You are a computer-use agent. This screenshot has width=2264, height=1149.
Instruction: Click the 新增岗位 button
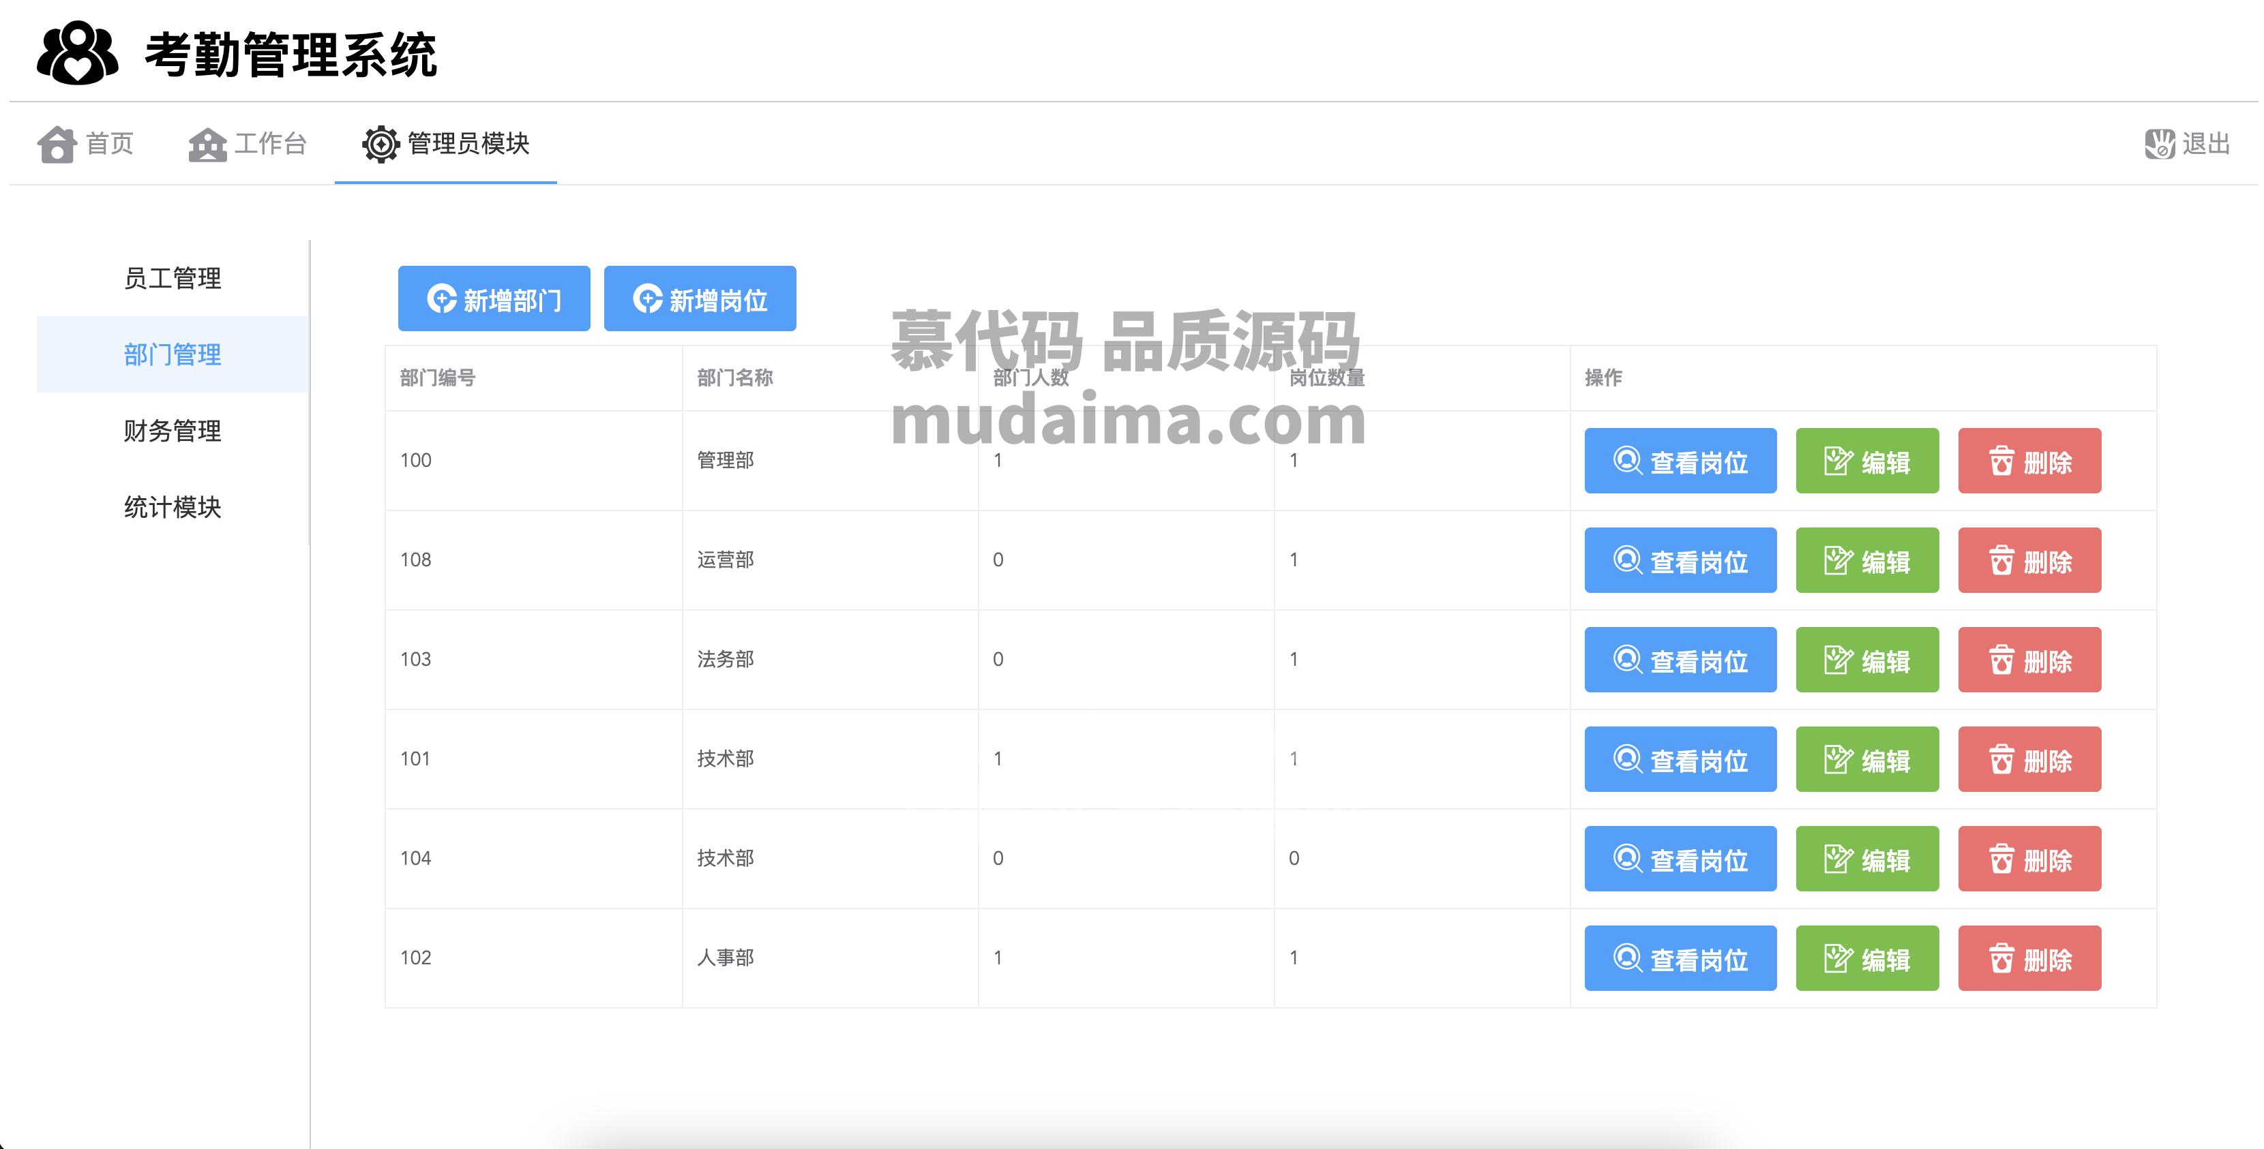click(x=700, y=298)
